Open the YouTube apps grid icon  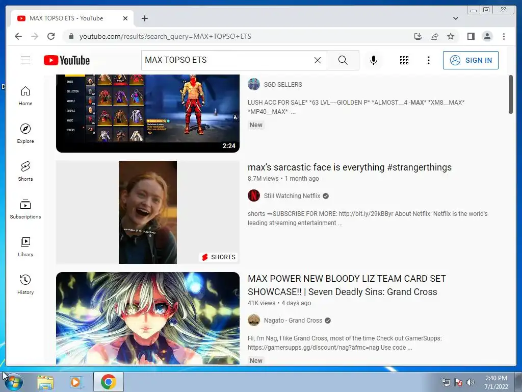404,60
